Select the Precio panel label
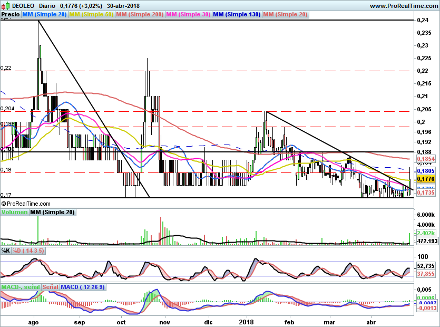The height and width of the screenshot is (327, 440). coord(11,15)
